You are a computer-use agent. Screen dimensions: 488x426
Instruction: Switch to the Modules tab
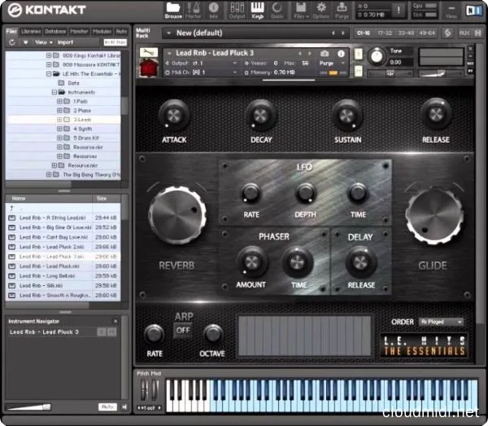click(x=102, y=32)
